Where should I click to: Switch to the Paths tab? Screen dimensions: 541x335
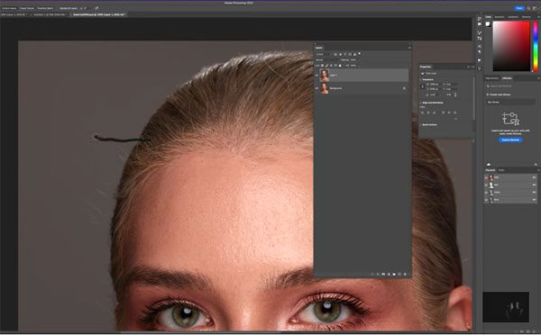coord(501,170)
